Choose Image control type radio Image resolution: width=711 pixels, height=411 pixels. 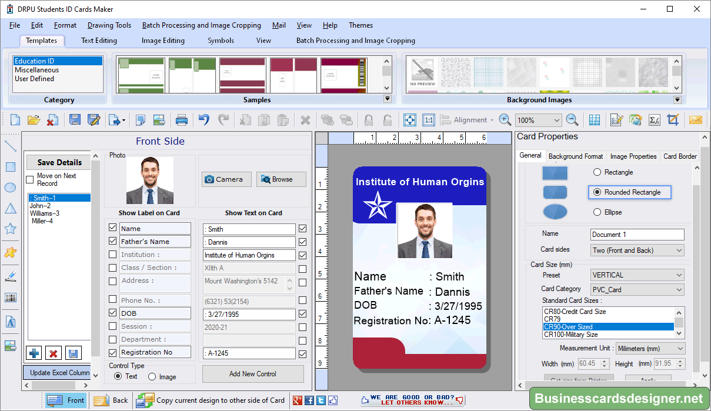pos(152,376)
